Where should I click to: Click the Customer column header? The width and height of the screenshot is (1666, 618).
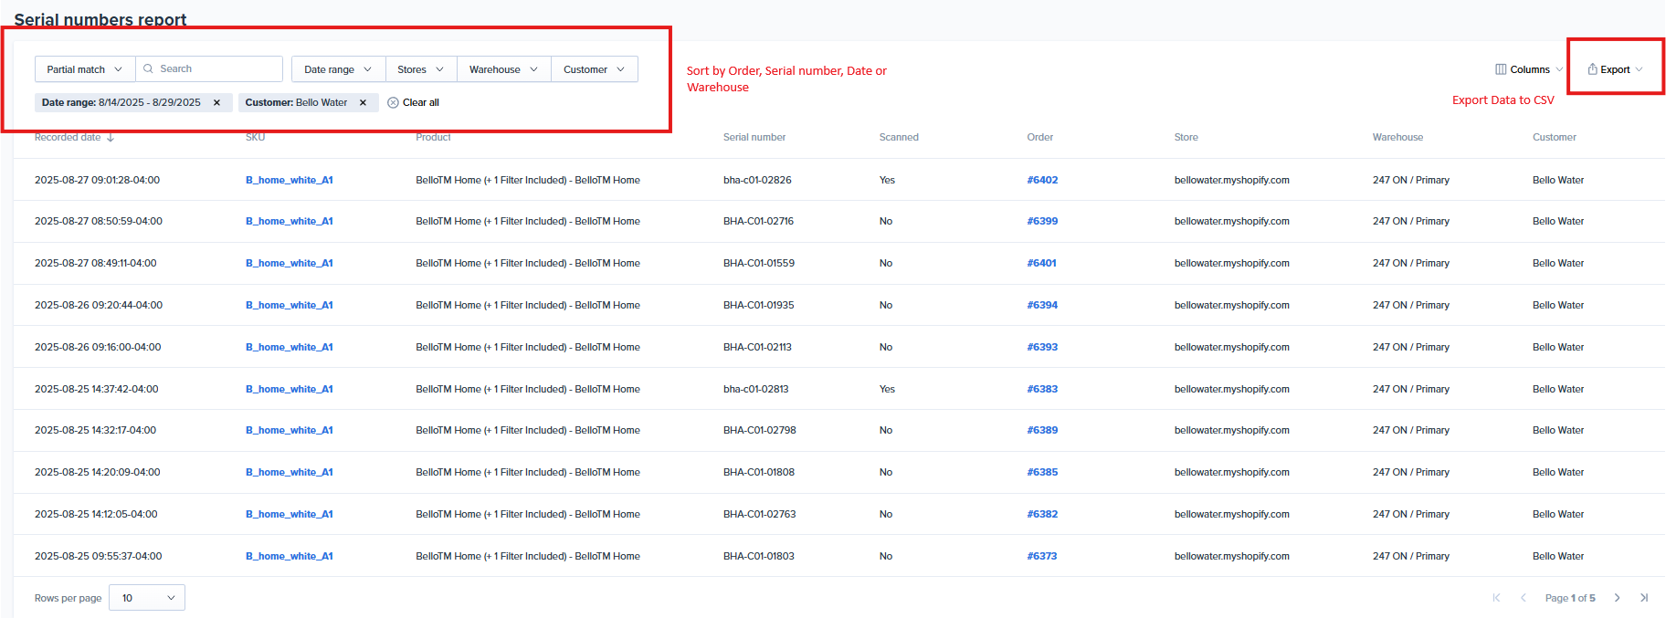coord(1554,138)
